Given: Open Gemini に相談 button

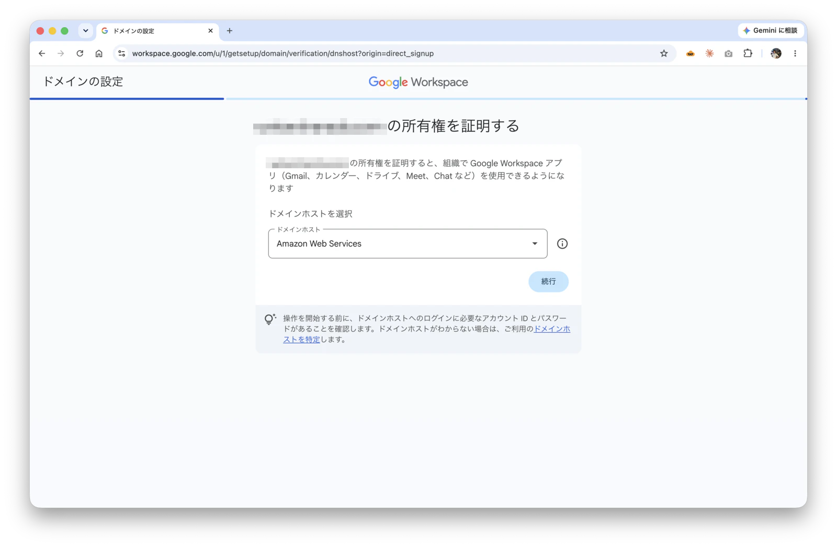Looking at the screenshot, I should tap(771, 31).
